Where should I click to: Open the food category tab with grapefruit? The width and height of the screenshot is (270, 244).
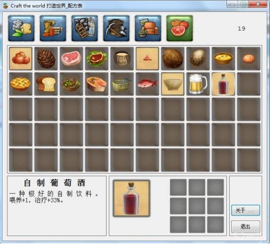pyautogui.click(x=180, y=29)
